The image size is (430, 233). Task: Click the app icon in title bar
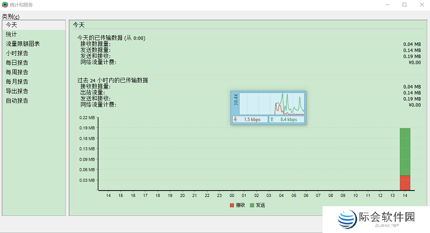coord(5,5)
